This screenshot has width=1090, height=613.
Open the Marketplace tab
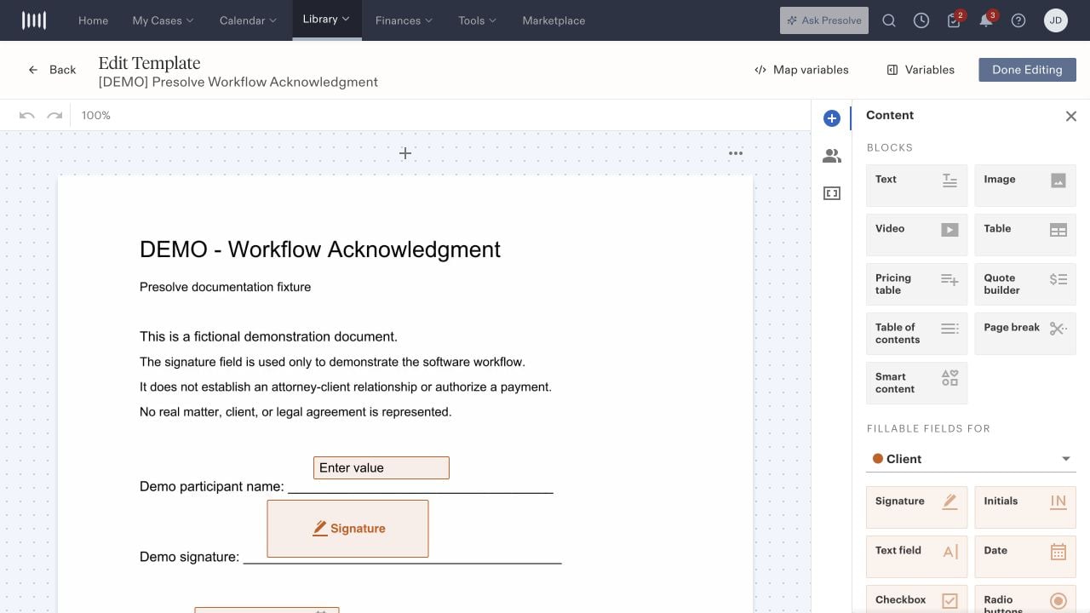coord(554,20)
